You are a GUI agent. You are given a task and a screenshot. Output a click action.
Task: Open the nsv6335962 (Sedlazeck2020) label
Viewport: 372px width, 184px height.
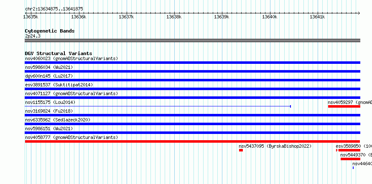coord(58,120)
